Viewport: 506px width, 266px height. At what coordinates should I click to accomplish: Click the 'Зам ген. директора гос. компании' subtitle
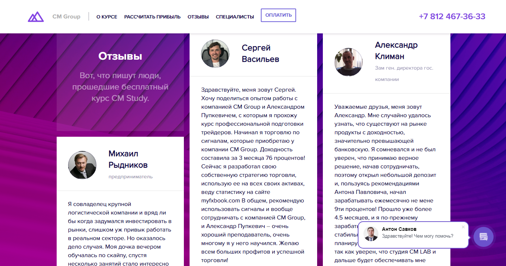[404, 74]
